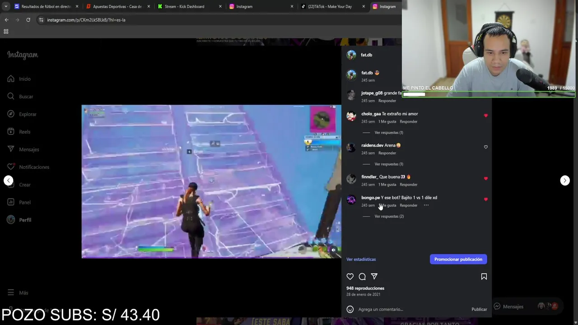Click the address bar URL

click(86, 20)
